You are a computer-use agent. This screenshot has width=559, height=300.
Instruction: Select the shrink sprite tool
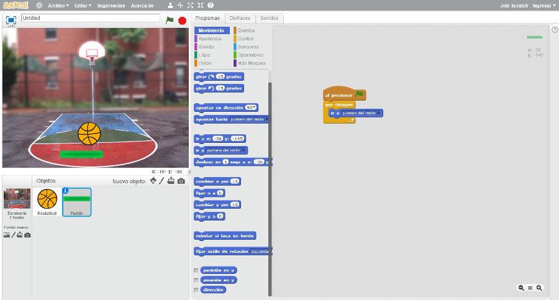(201, 6)
